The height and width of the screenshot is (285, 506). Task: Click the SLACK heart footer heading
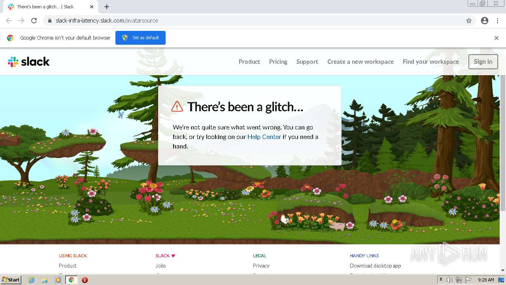pyautogui.click(x=165, y=256)
